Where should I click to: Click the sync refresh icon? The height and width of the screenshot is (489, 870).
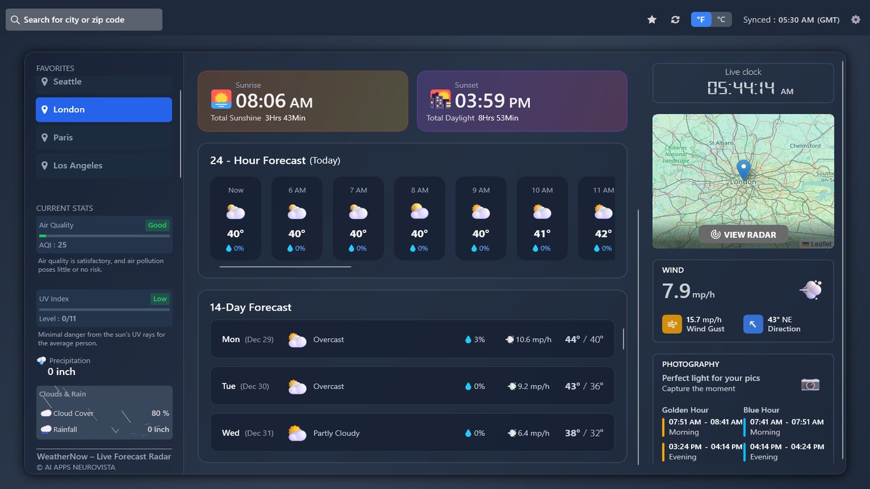(675, 19)
